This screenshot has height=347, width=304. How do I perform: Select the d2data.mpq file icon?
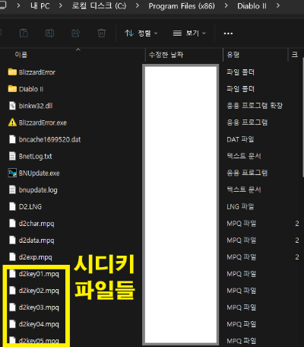(12, 240)
